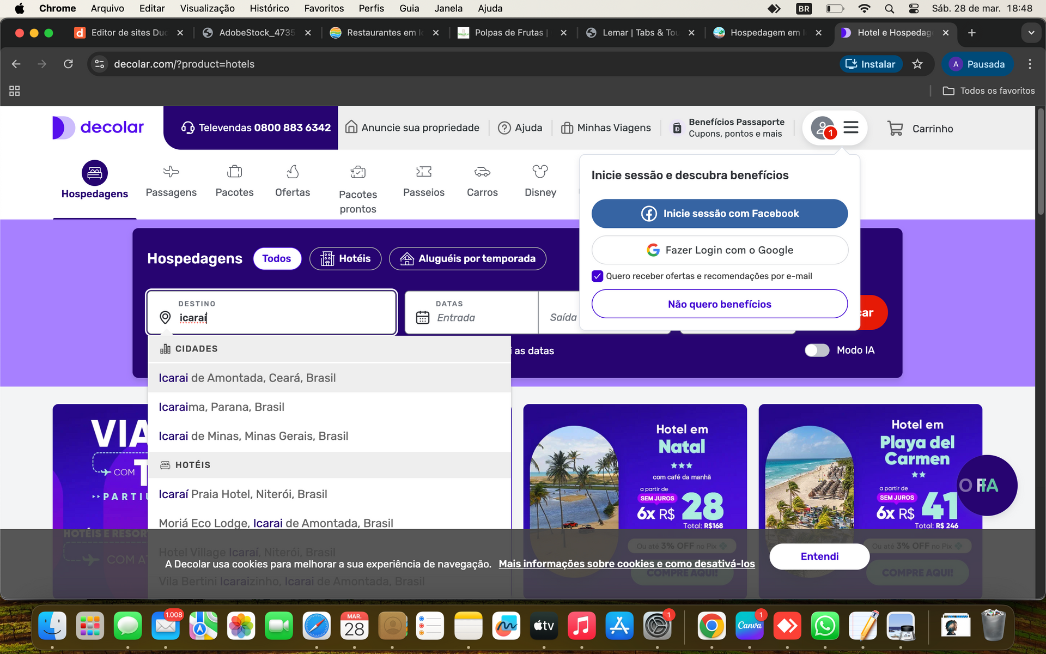Select the Pacotes prontos icon
Screen dimensions: 1046x654
pyautogui.click(x=358, y=172)
